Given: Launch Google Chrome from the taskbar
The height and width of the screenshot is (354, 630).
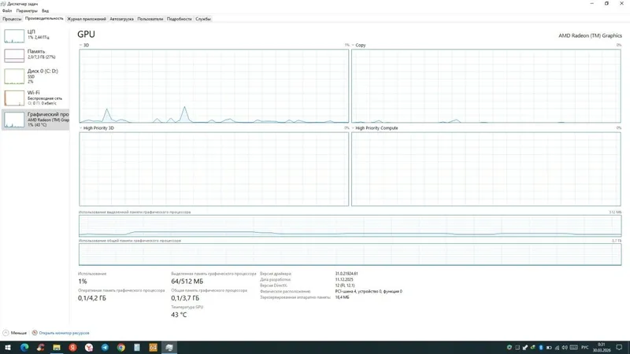Looking at the screenshot, I should pos(121,348).
